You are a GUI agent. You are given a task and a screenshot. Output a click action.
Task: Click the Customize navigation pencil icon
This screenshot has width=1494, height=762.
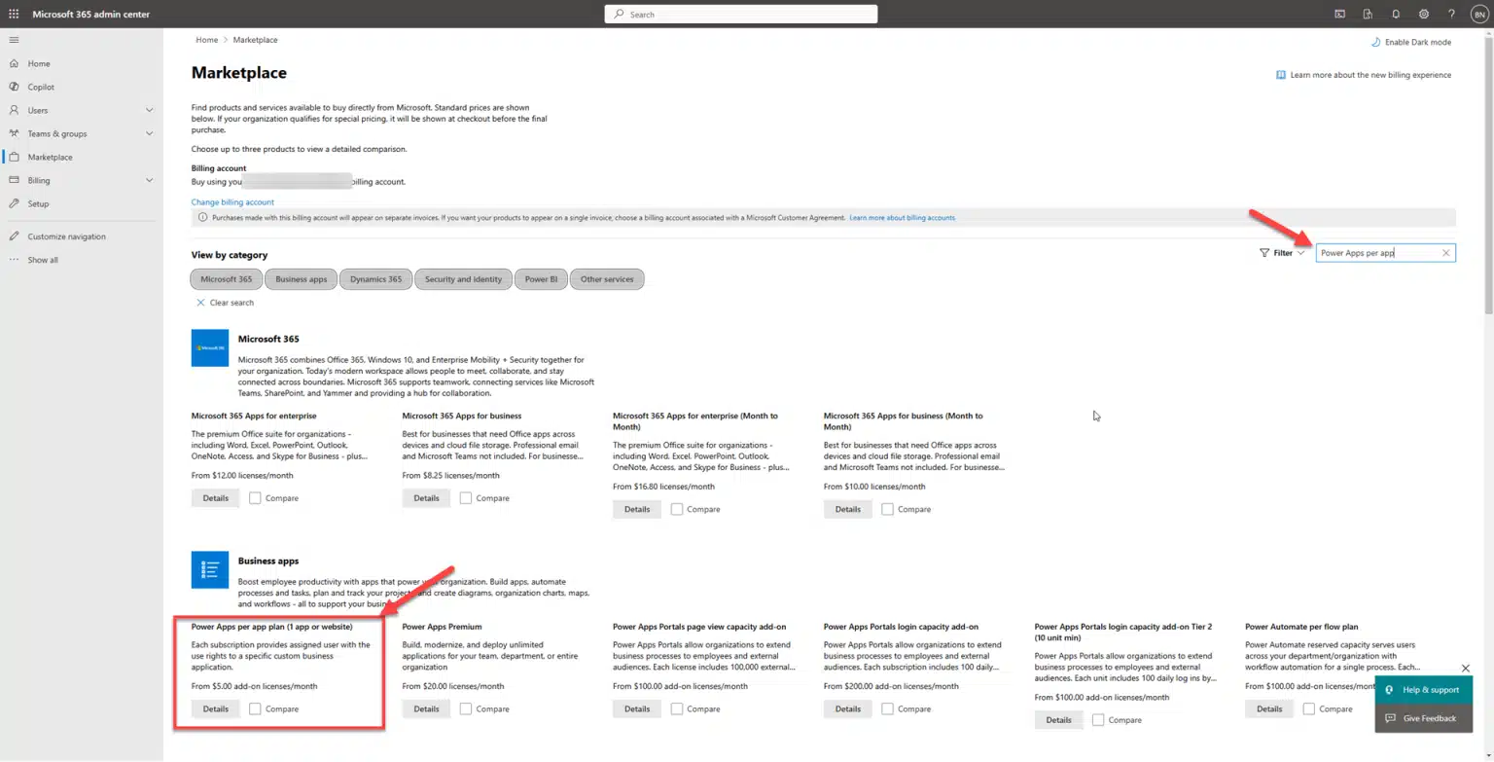pos(14,236)
